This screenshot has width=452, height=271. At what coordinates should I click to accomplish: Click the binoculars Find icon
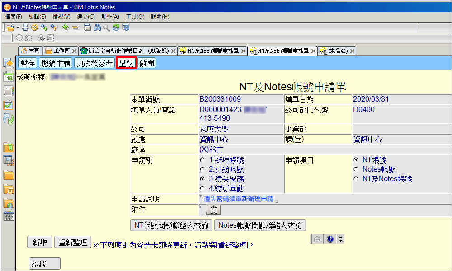pos(98,28)
